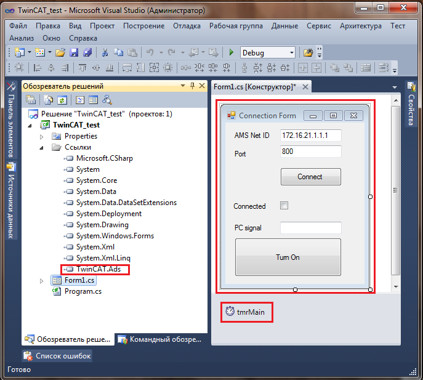Click the Refresh icon in Solution Explorer
The height and width of the screenshot is (380, 423).
(62, 100)
